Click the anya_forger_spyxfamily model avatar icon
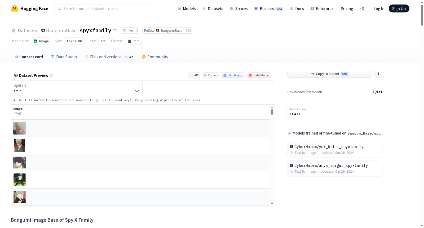This screenshot has height=228, width=424. click(x=291, y=166)
